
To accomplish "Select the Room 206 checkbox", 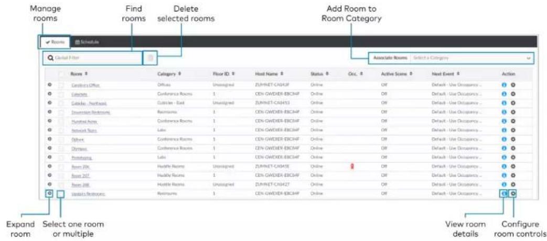I will [x=61, y=167].
